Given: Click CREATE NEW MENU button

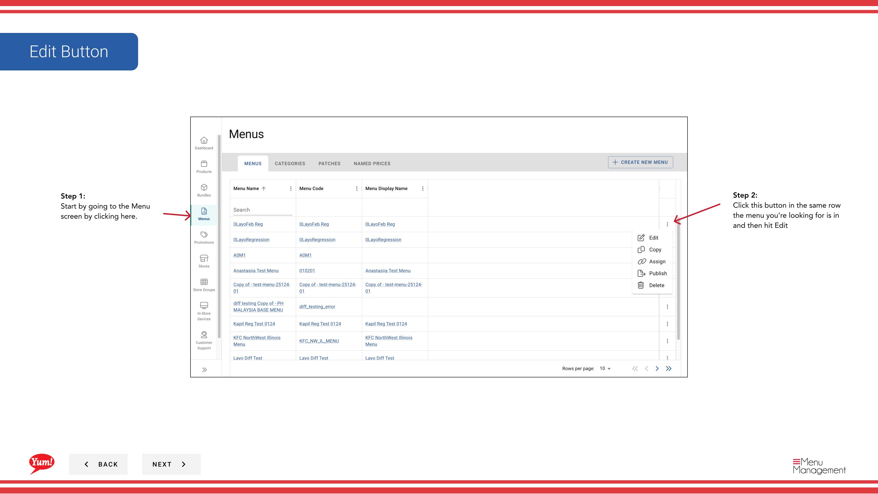Looking at the screenshot, I should coord(641,162).
